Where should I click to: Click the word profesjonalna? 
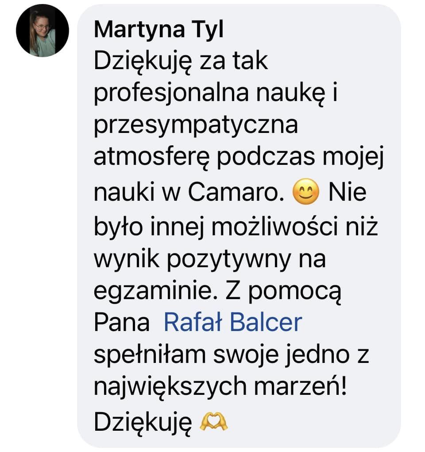coord(171,94)
